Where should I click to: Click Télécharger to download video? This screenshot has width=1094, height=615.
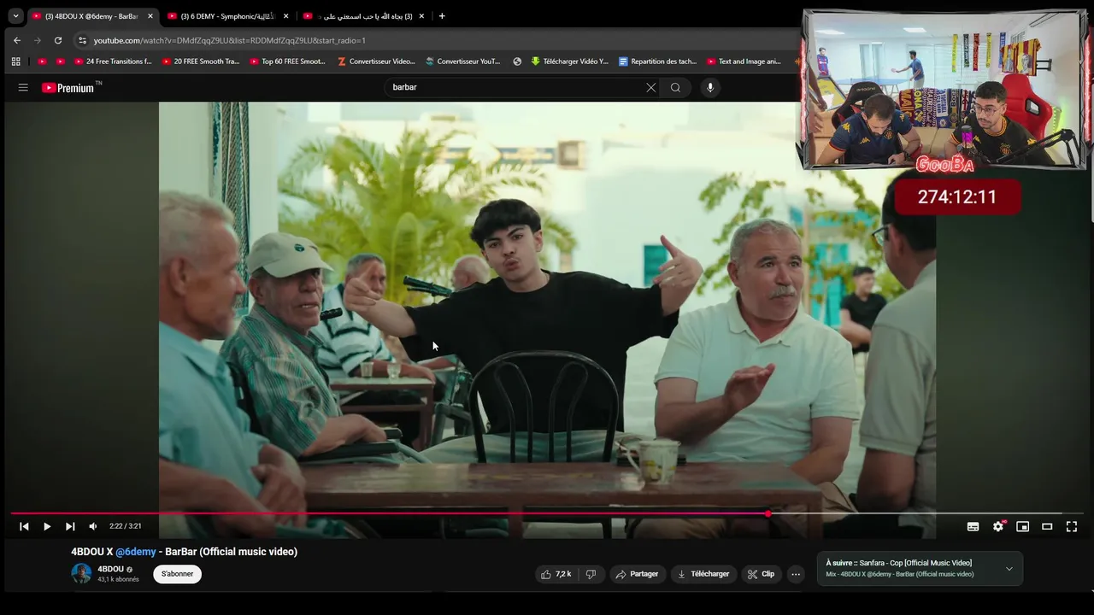pos(703,574)
